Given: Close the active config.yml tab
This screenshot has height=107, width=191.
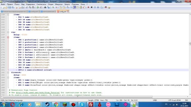Looking at the screenshot, I should pos(67,12).
